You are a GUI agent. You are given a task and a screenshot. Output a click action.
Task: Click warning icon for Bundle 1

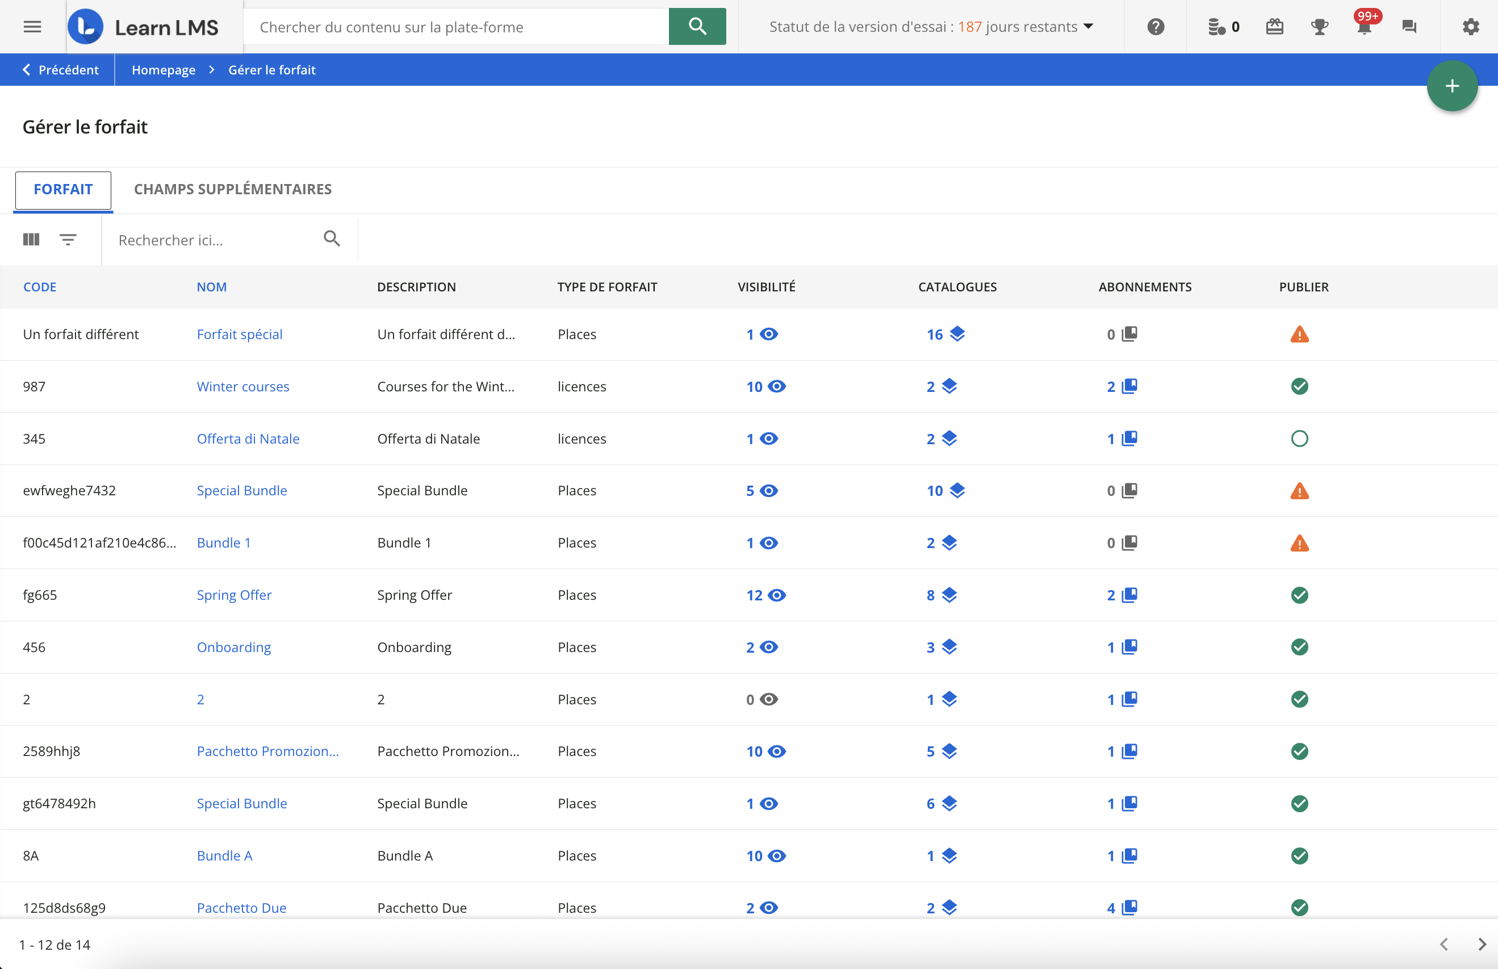(1299, 542)
